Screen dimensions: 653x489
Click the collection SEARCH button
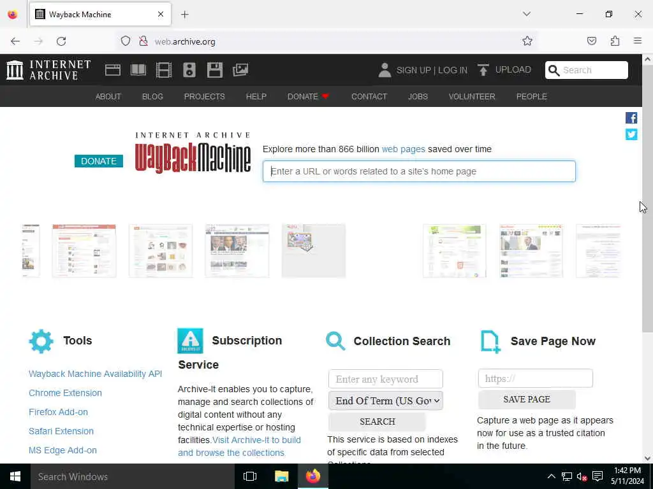point(378,422)
